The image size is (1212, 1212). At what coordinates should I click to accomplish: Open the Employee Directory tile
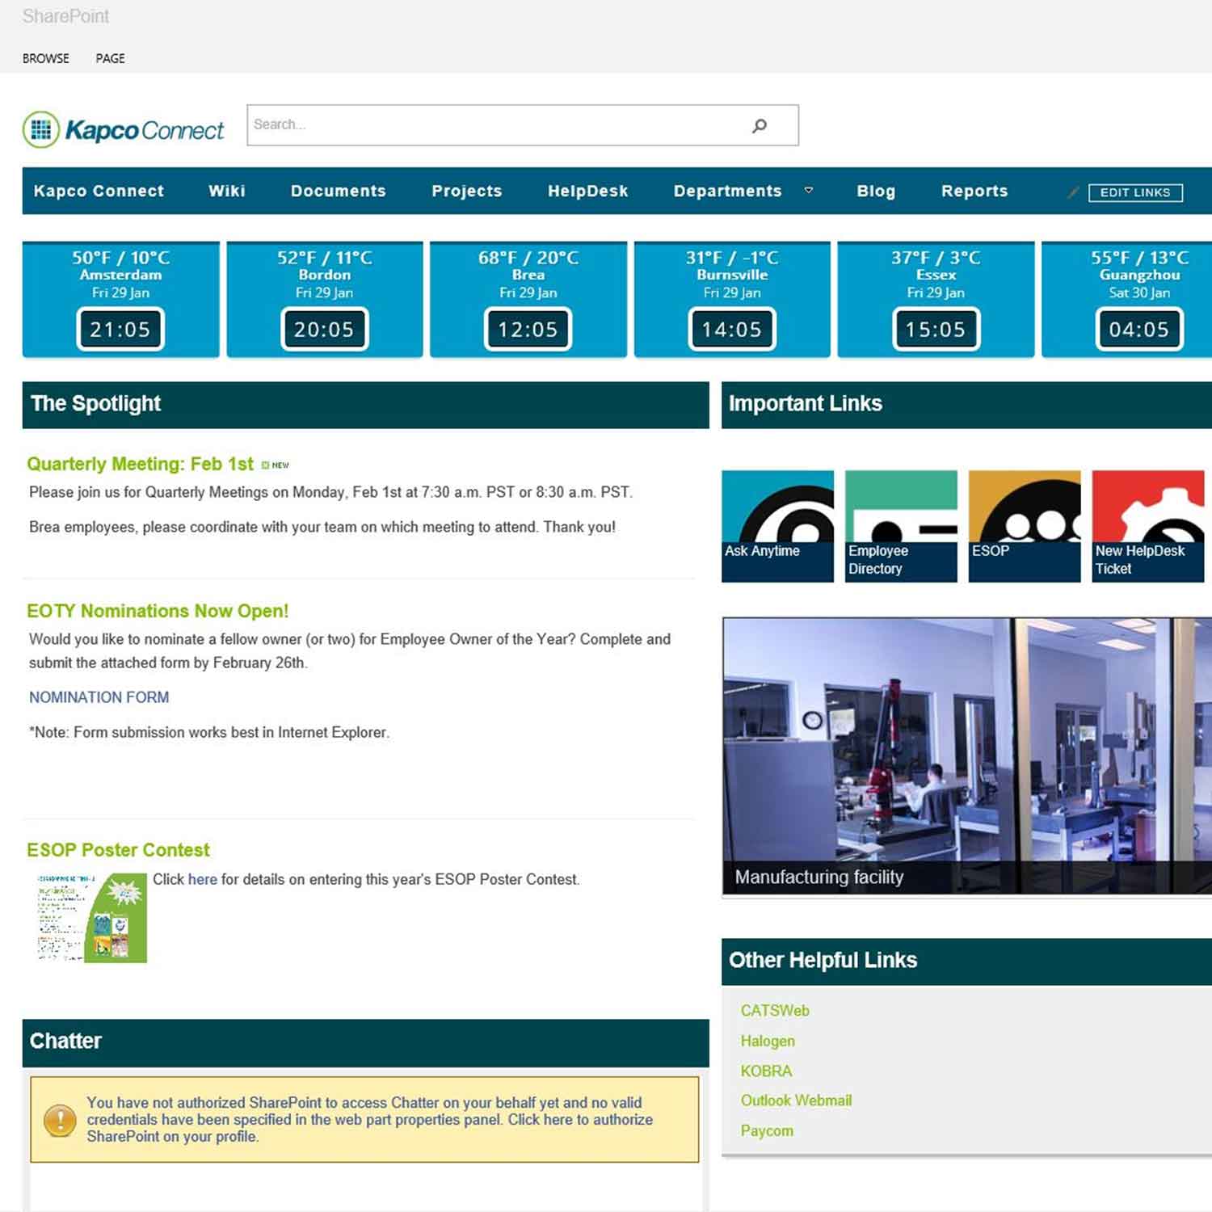pyautogui.click(x=900, y=525)
